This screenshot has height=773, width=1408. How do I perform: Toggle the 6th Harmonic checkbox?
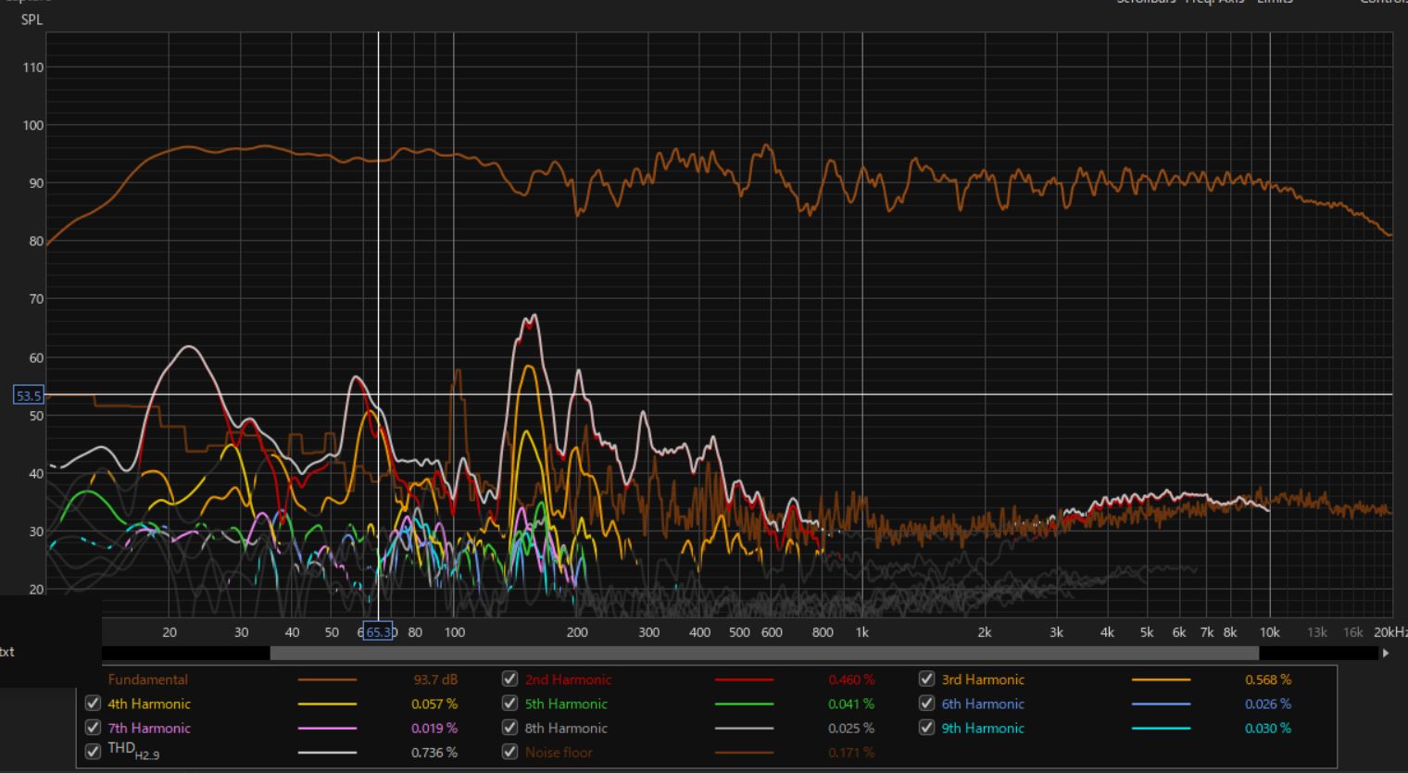(926, 704)
